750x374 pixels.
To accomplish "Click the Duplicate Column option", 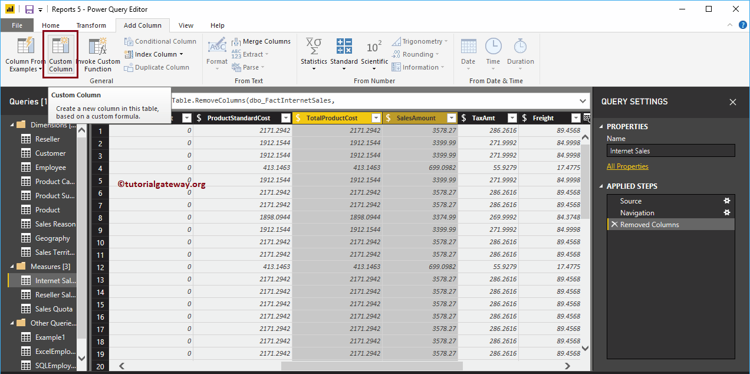I will tap(156, 67).
